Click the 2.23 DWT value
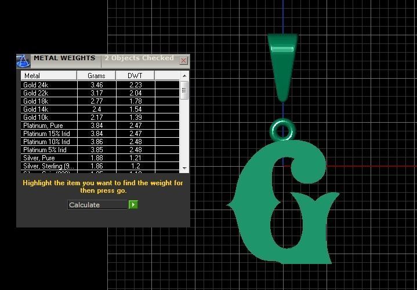417x290 pixels. (136, 85)
